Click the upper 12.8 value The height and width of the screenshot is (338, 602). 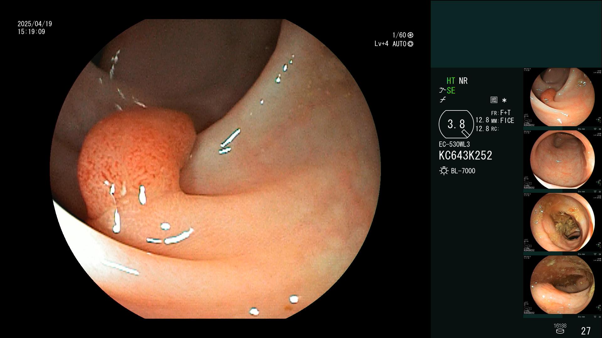[x=482, y=120]
